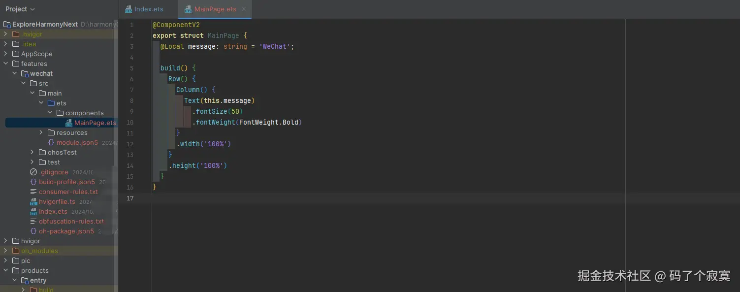Expand the test folder
This screenshot has width=740, height=292.
click(32, 162)
